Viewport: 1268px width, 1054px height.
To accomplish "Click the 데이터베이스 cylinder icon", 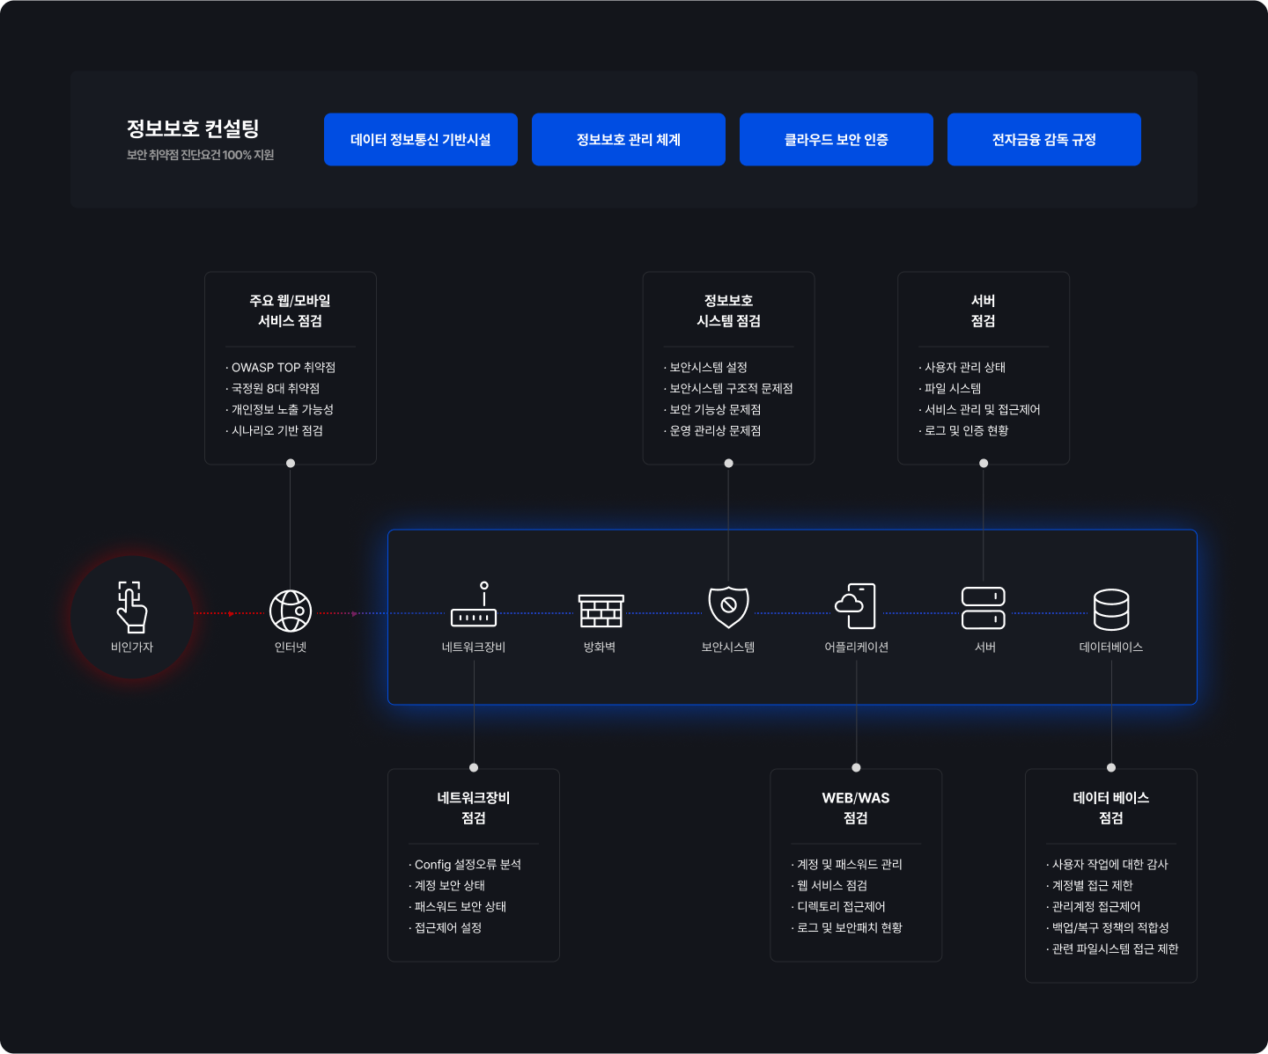I will pyautogui.click(x=1111, y=610).
